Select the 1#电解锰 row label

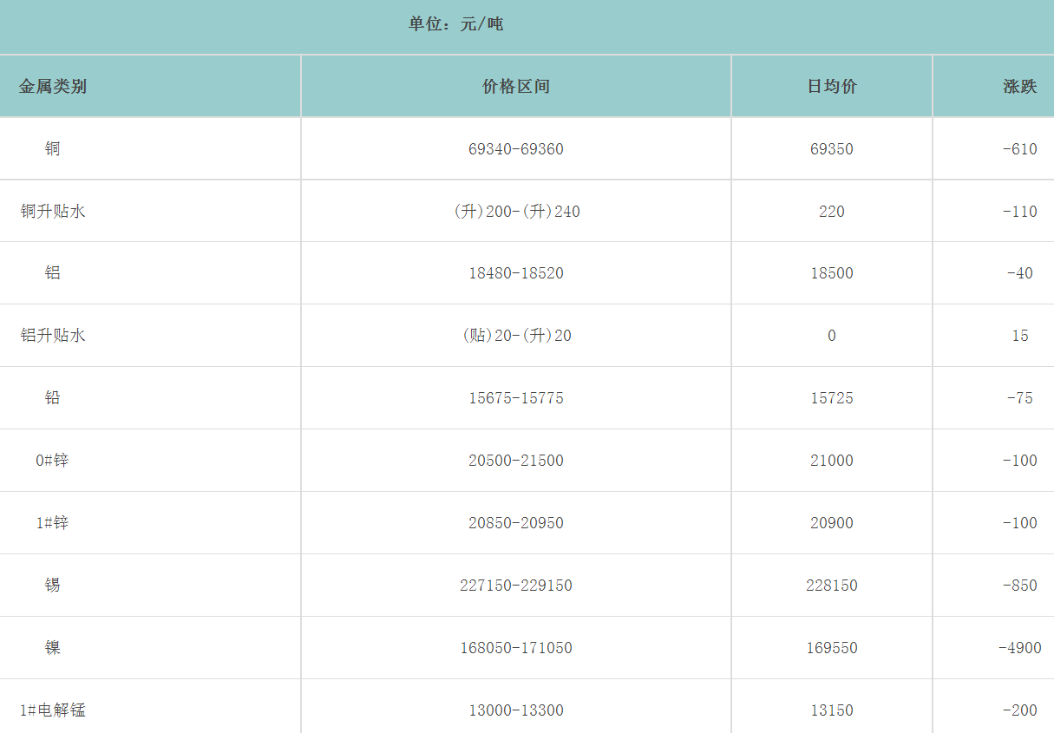(53, 710)
